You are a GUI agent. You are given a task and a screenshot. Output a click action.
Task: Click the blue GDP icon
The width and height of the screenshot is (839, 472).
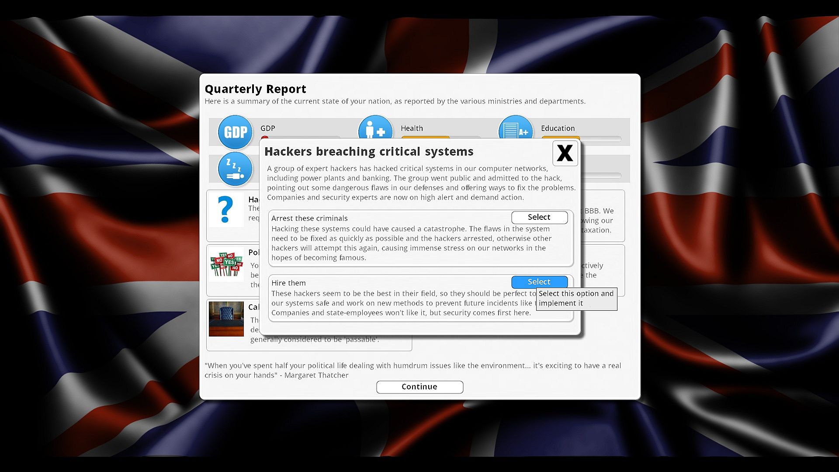tap(236, 132)
